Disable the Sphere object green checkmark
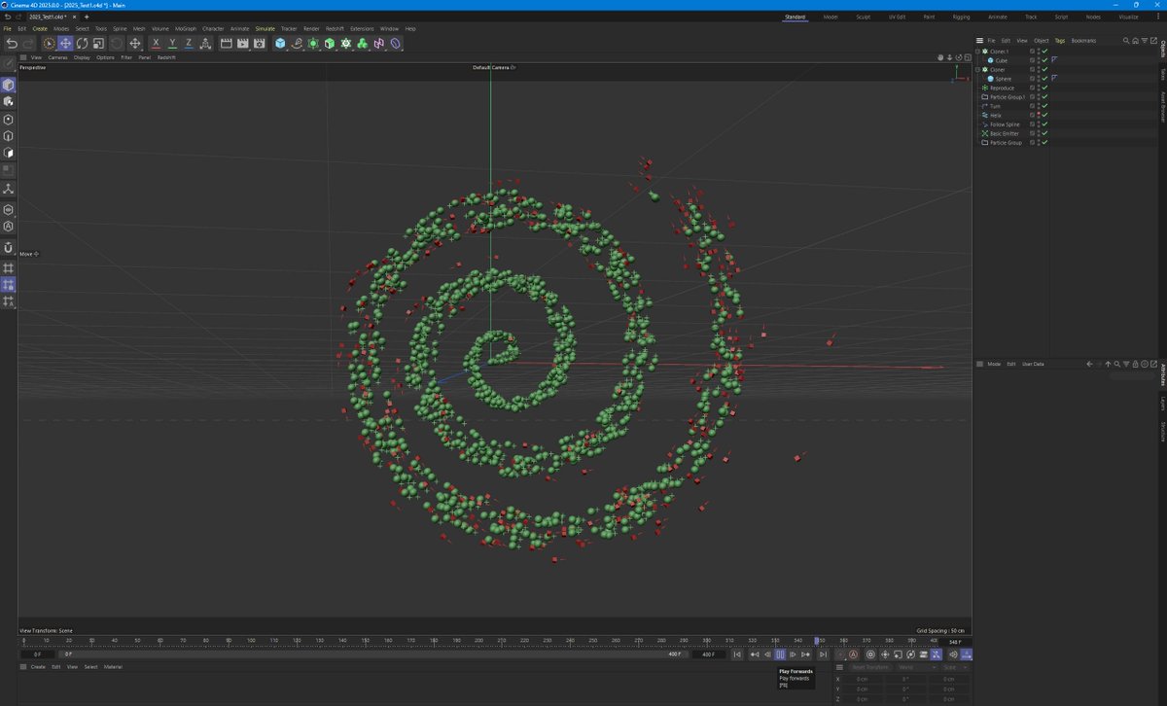1167x706 pixels. (1044, 79)
